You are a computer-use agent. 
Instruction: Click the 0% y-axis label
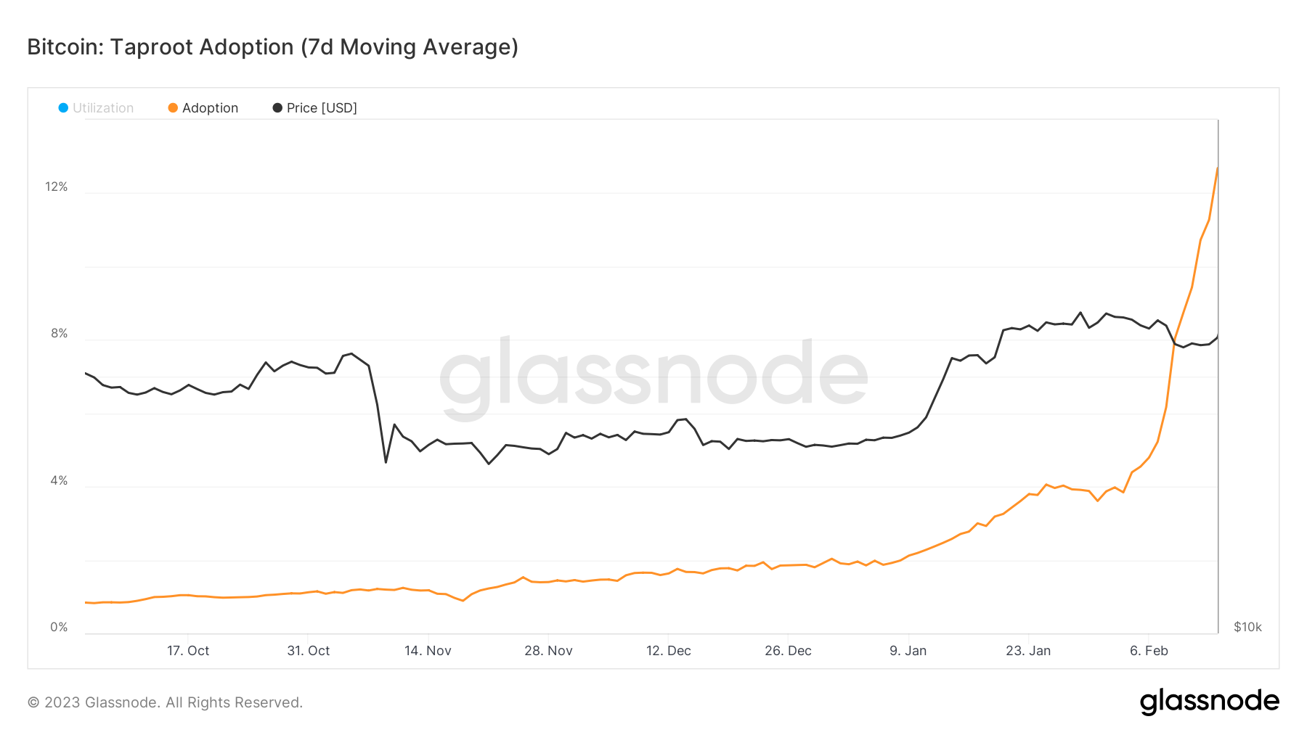pos(60,628)
